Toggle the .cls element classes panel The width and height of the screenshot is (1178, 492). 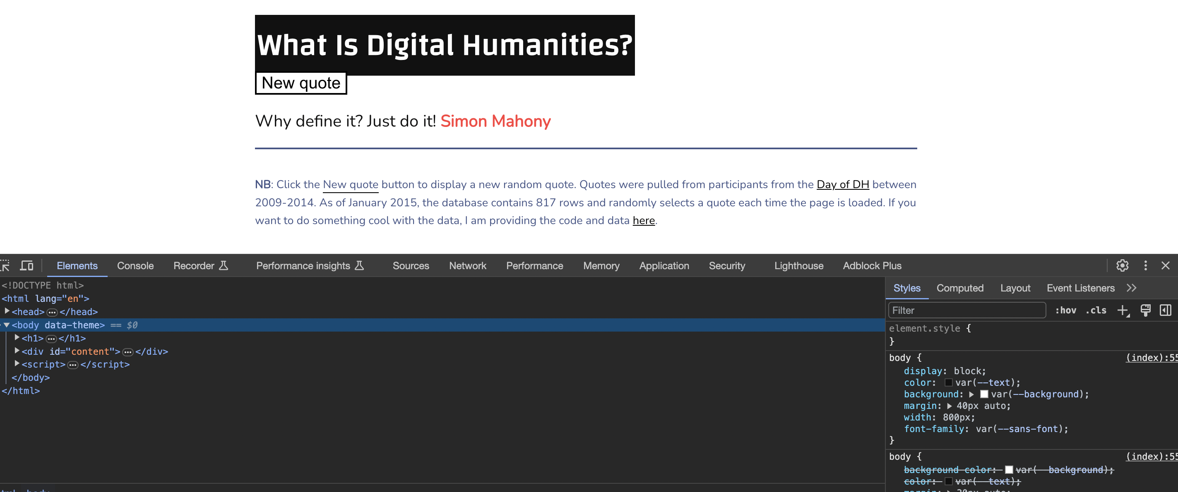tap(1096, 310)
